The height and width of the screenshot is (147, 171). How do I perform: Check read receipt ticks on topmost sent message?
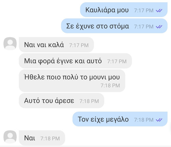pyautogui.click(x=159, y=11)
